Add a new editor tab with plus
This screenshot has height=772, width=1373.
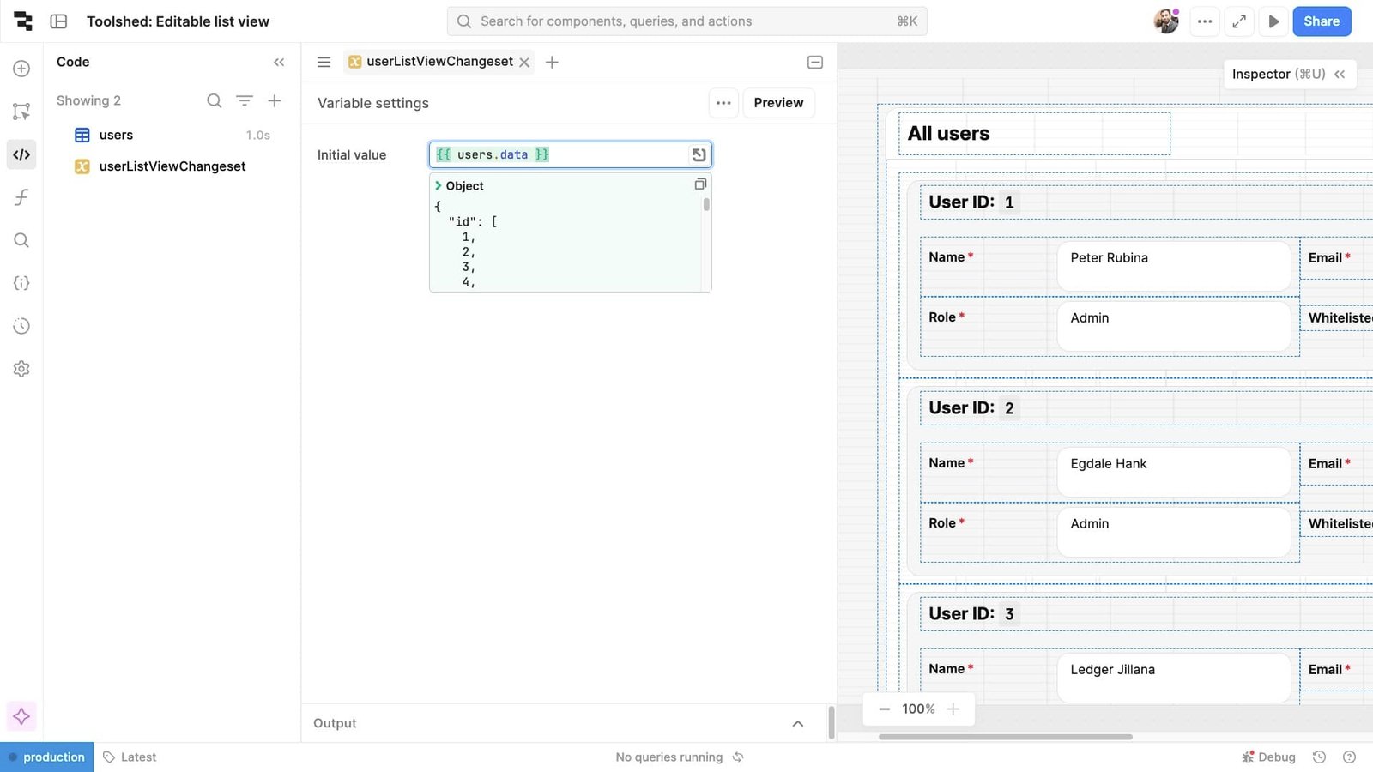coord(552,62)
